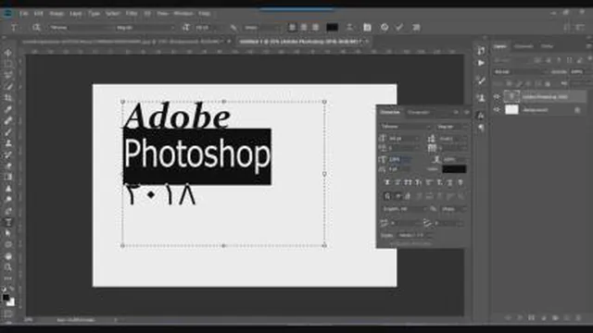Open History panel from collapsed dock
593x333 pixels.
click(x=481, y=51)
